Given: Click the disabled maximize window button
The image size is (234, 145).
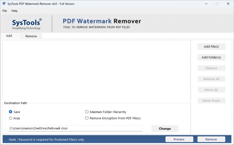Looking at the screenshot, I should tap(217, 4).
